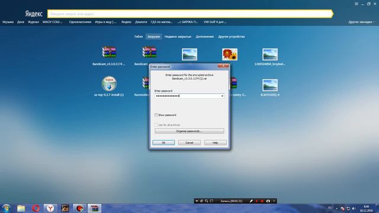This screenshot has width=379, height=213.
Task: Switch to the Bandicam taskbar icon
Action: (79, 208)
